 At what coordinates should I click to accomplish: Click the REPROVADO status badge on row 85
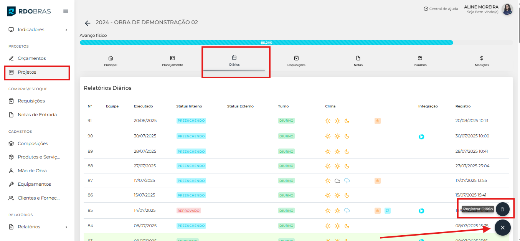click(188, 211)
